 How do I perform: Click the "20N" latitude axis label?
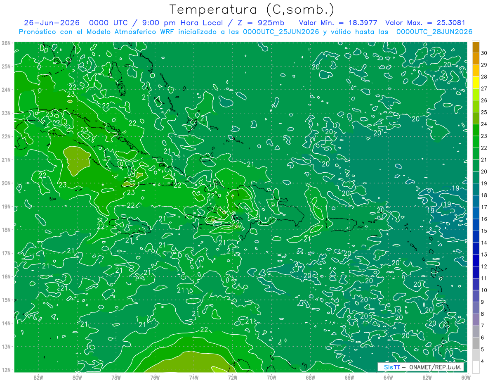click(6, 183)
